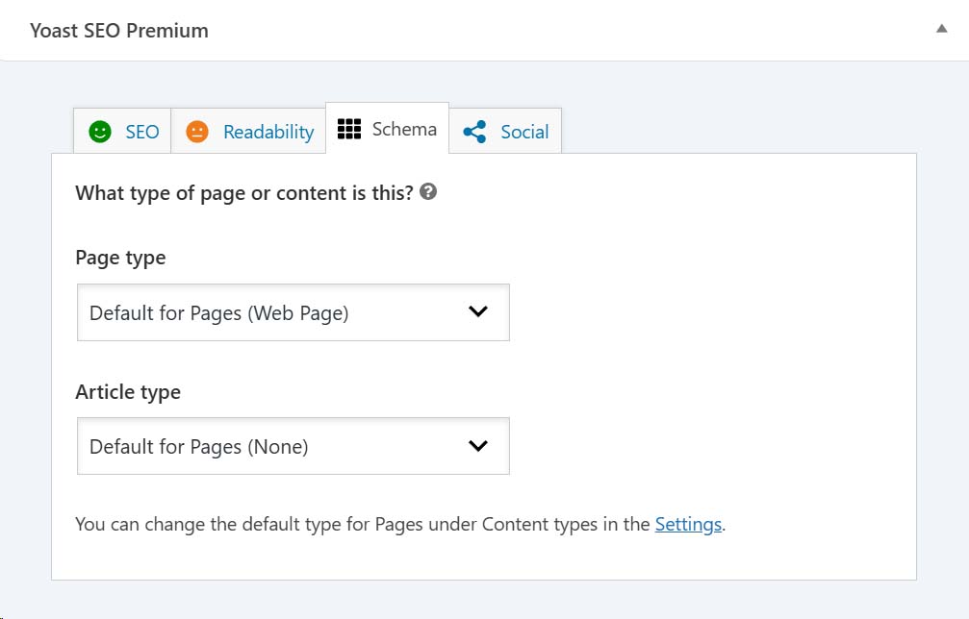This screenshot has height=619, width=969.
Task: Click the chevron arrow in Page type select
Action: (477, 311)
